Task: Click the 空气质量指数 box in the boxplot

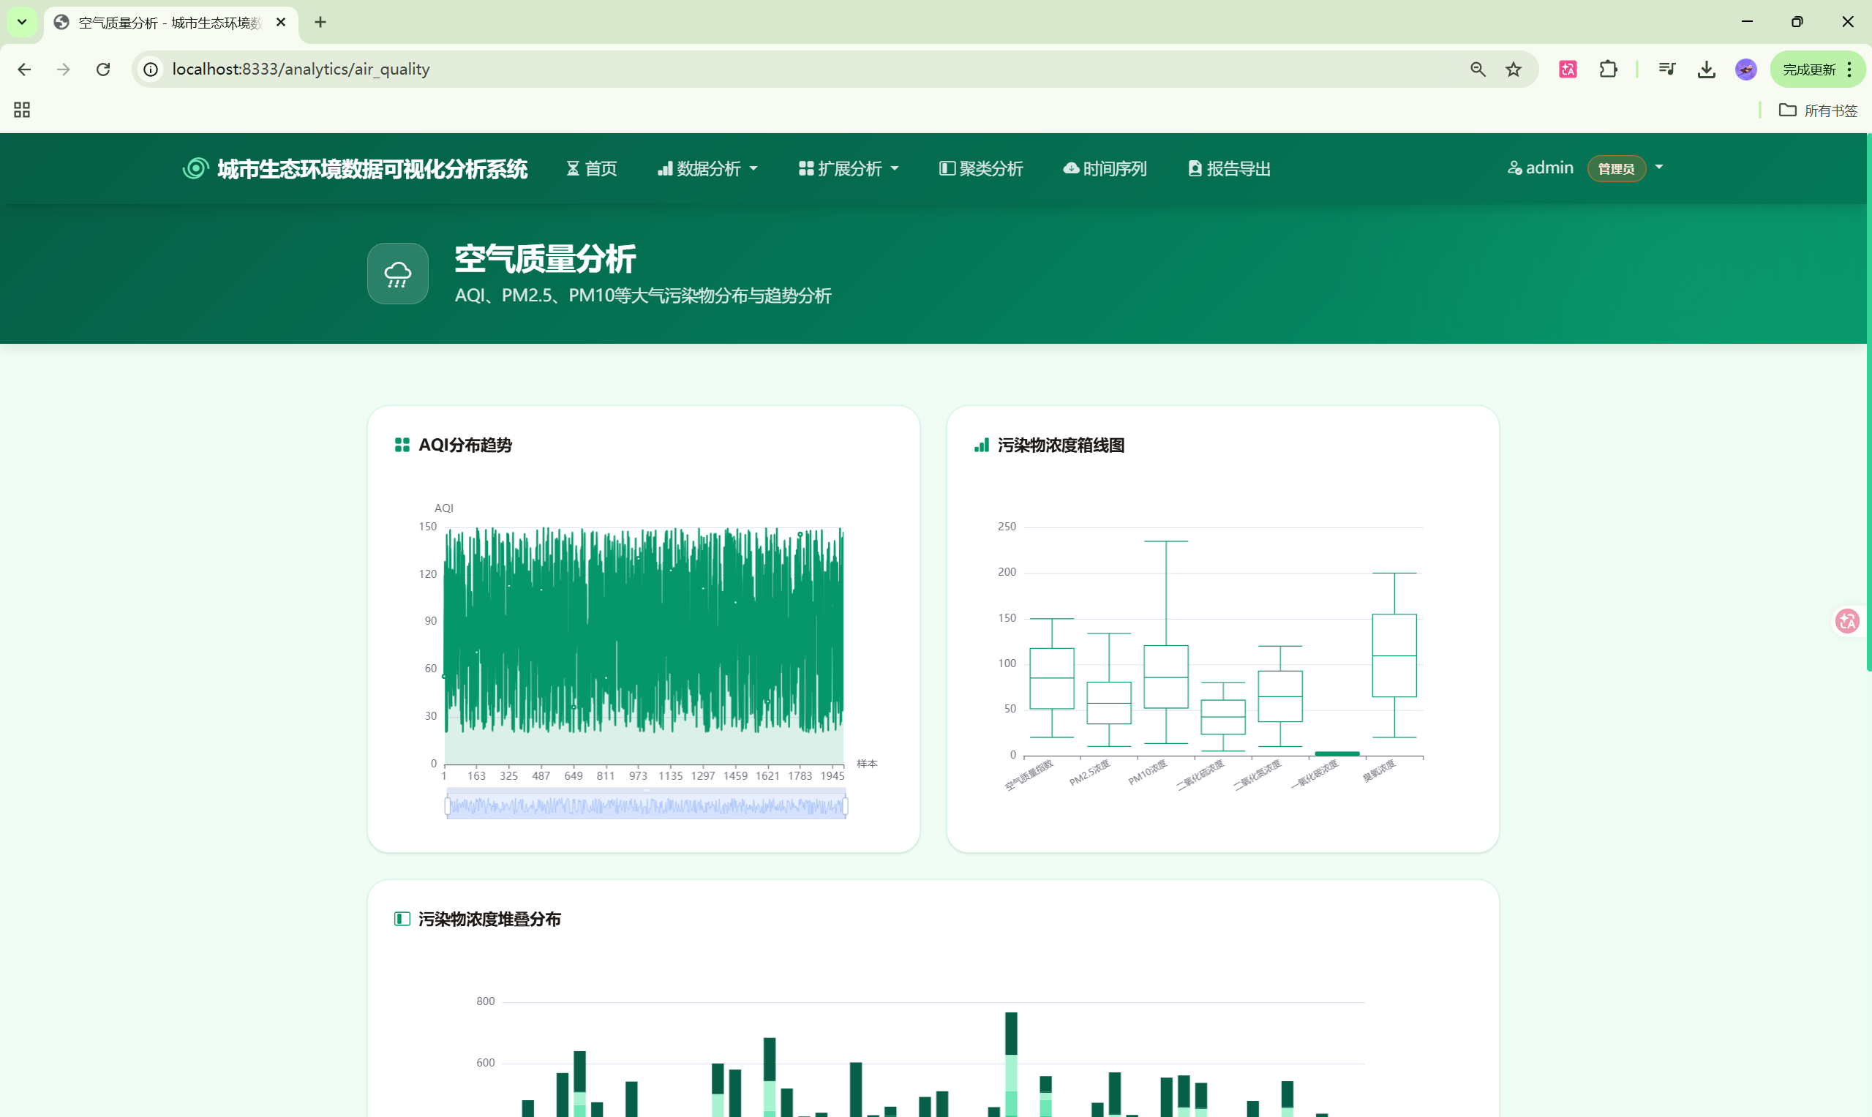Action: 1051,678
